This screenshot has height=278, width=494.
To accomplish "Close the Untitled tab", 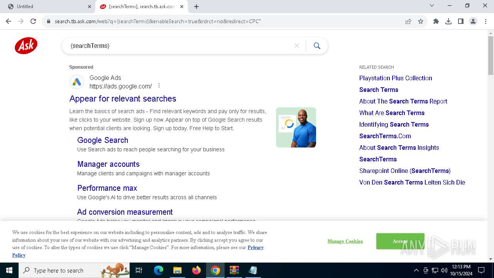I will [x=90, y=7].
